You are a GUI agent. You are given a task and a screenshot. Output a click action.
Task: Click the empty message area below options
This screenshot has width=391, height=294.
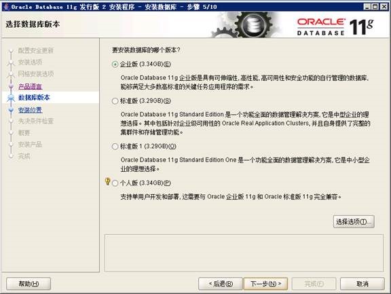point(244,253)
